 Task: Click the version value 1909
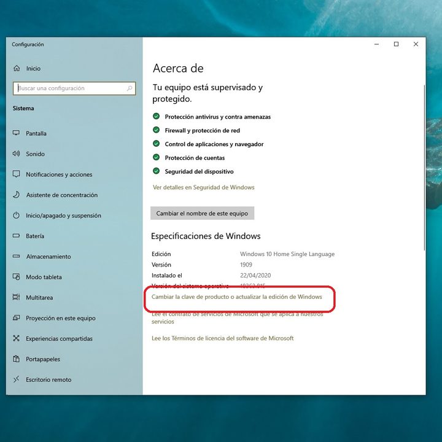coord(246,265)
